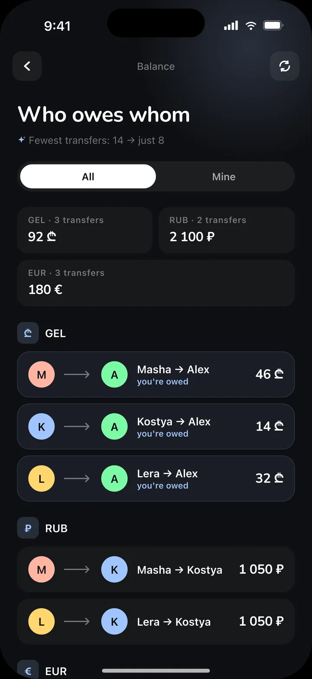This screenshot has width=312, height=679.
Task: Open the RUB 2 transfers summary card
Action: pyautogui.click(x=227, y=230)
